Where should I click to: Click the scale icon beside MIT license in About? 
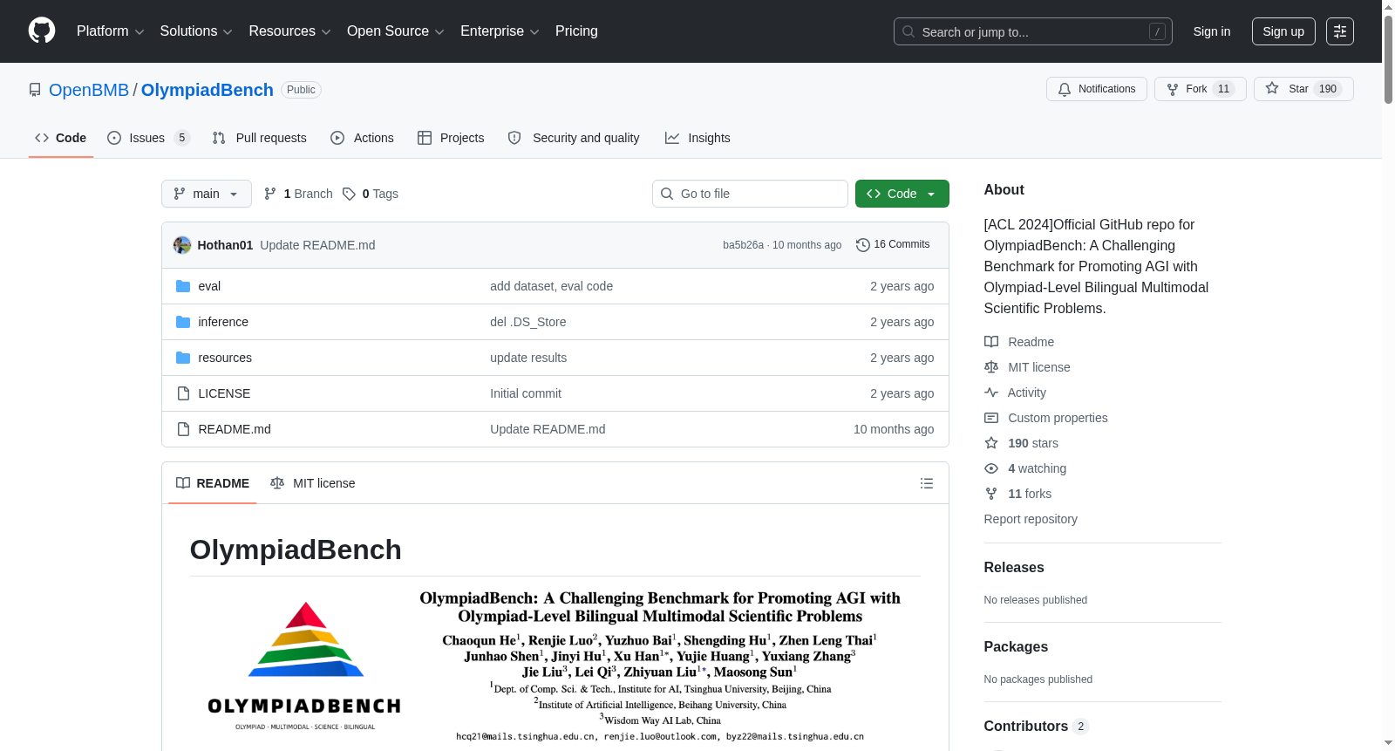tap(991, 367)
